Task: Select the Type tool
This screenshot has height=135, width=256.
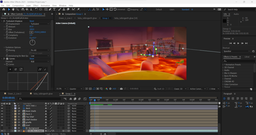Action: point(54,9)
